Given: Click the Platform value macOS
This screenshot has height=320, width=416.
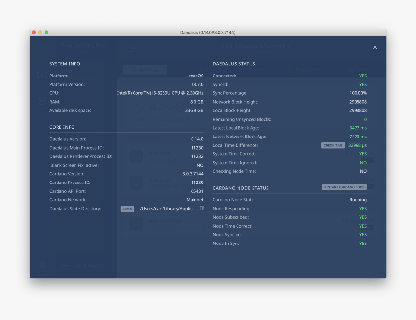Looking at the screenshot, I should pyautogui.click(x=196, y=76).
